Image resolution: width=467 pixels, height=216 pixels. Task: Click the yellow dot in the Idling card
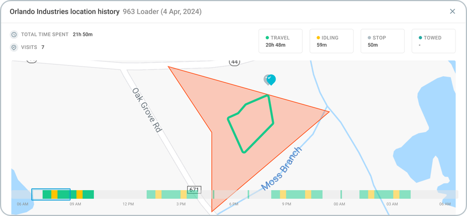click(x=319, y=38)
